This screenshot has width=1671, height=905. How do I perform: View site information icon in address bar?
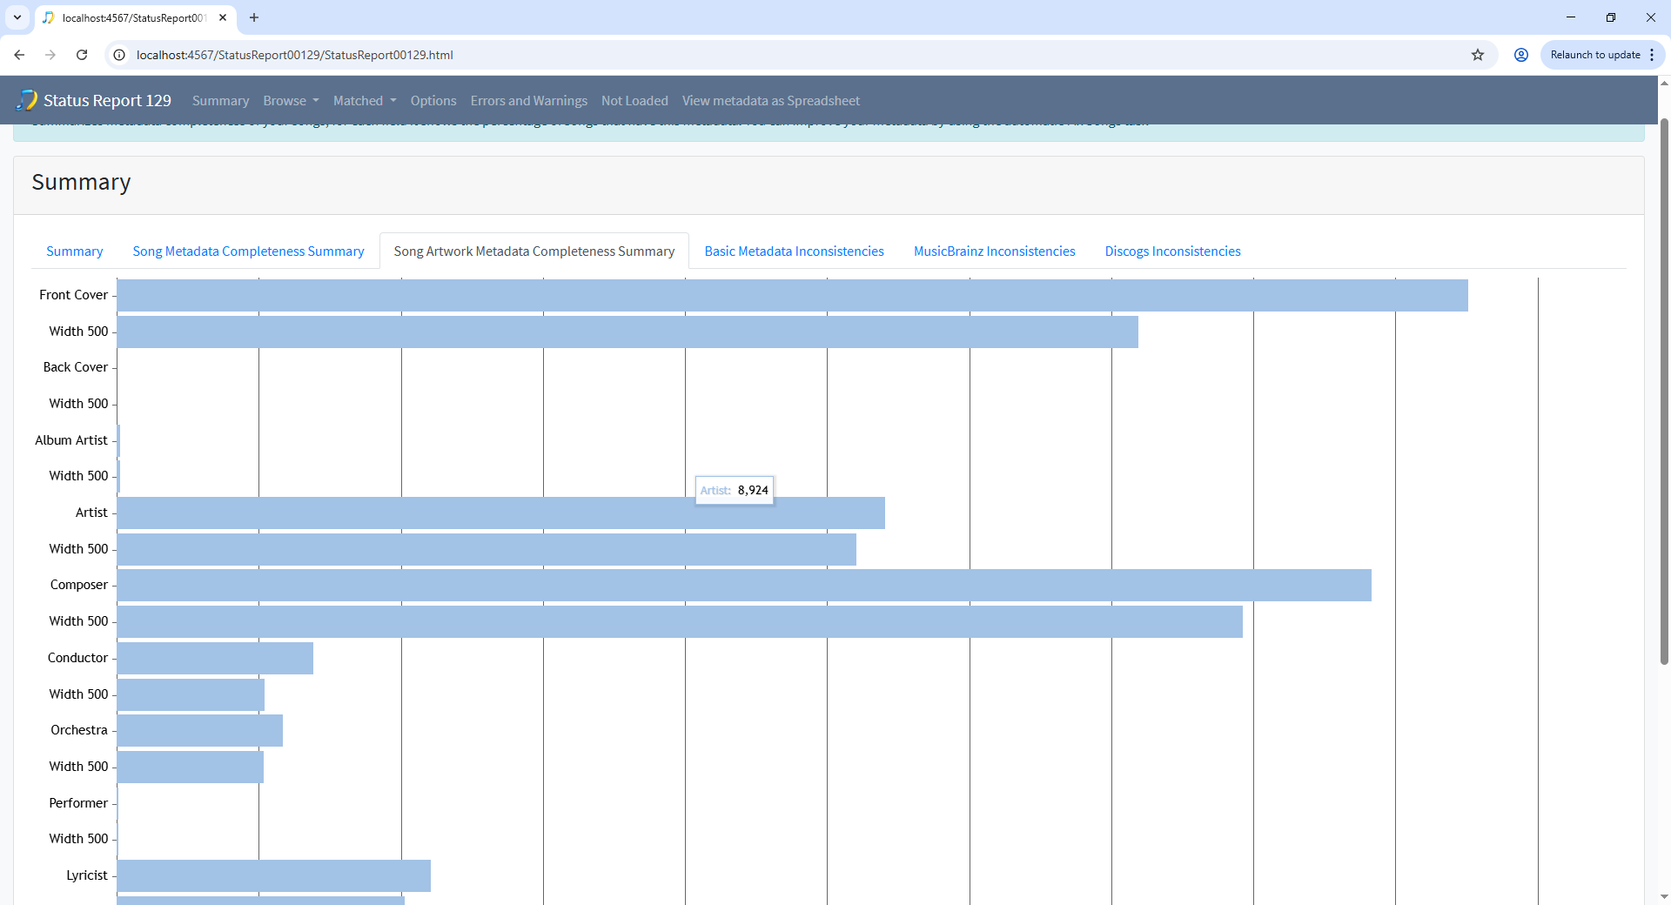pyautogui.click(x=120, y=55)
